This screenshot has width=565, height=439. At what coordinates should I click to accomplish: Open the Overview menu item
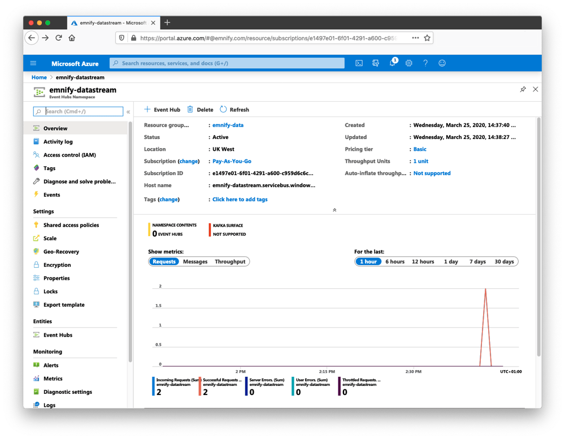(75, 128)
